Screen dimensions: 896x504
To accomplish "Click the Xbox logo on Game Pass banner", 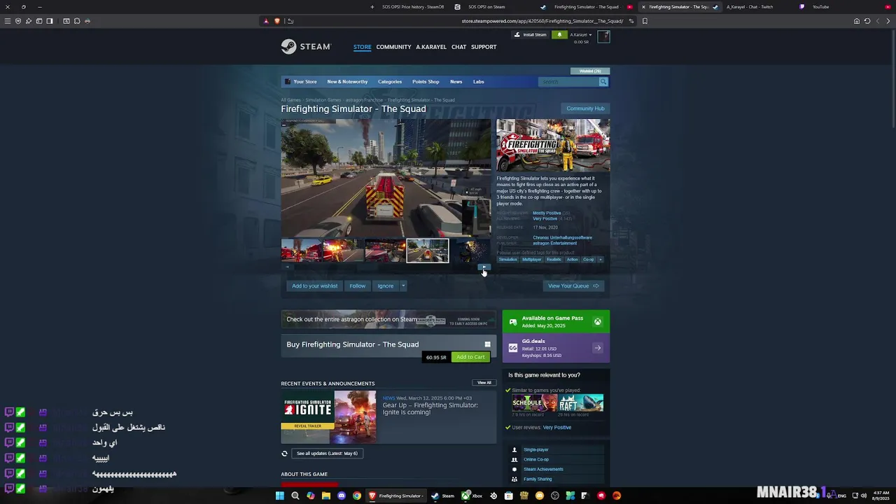I will (598, 322).
